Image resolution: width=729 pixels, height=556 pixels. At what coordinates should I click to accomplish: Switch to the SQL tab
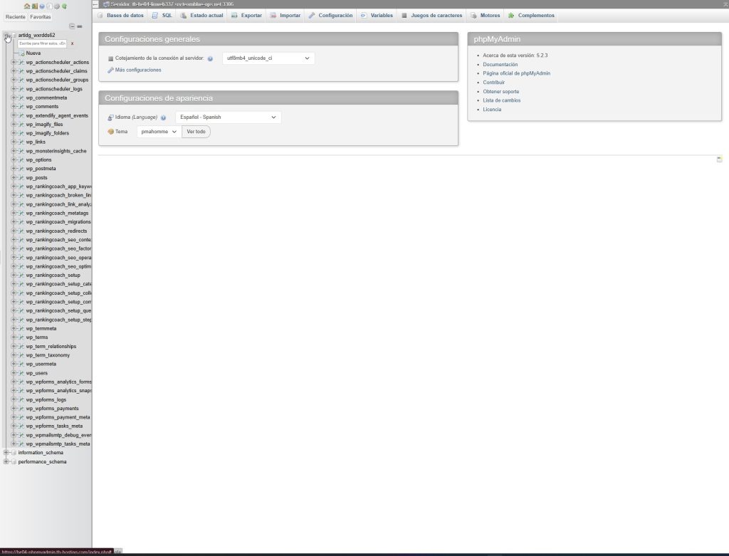point(162,16)
